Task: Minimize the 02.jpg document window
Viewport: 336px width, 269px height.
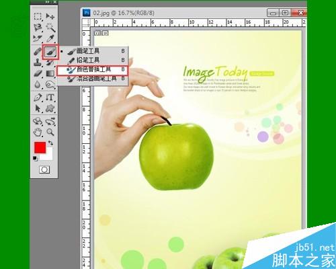Action: pyautogui.click(x=273, y=13)
